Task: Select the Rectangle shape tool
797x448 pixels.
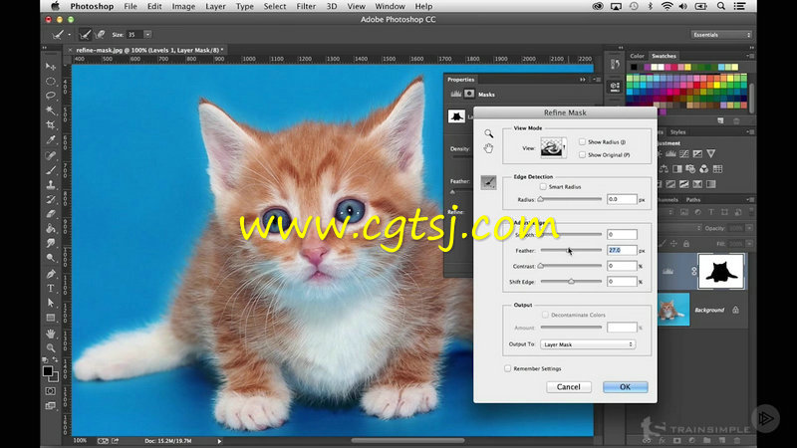Action: [51, 318]
